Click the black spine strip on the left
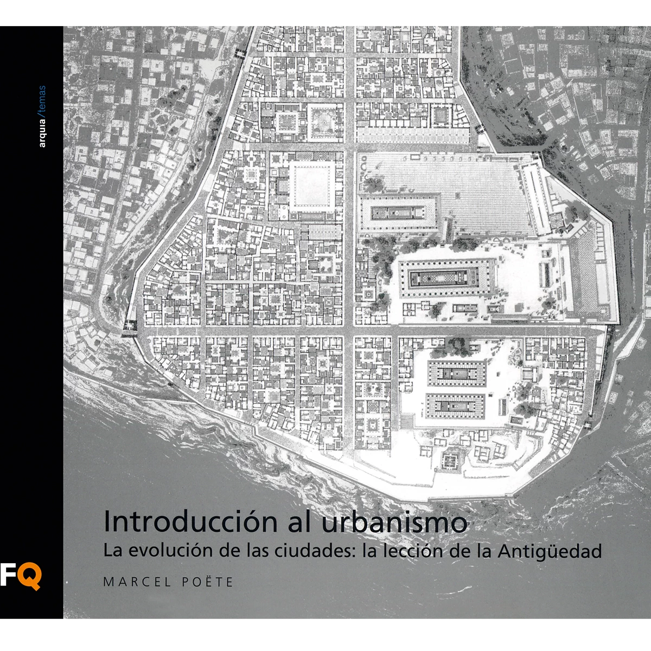Screen dimensions: 651x651 [31, 325]
